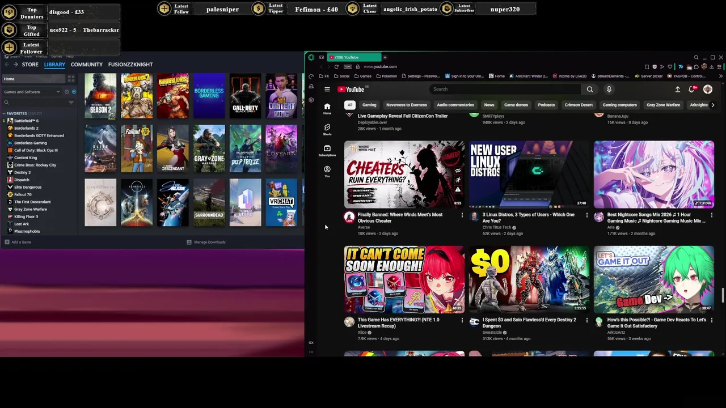Open Cheaters Ruin Everything video thumbnail

(404, 175)
